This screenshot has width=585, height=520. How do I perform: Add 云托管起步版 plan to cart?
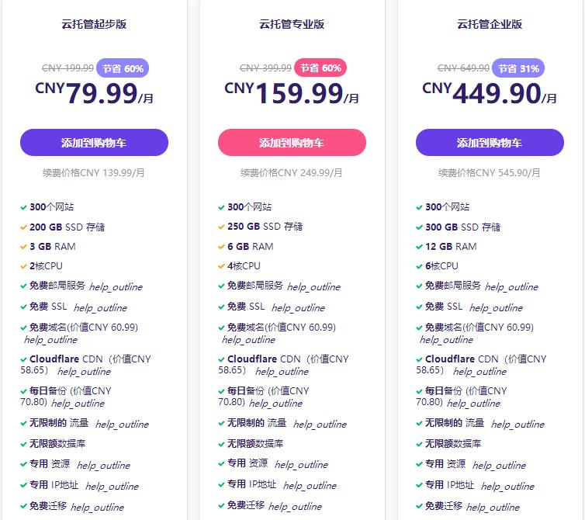pos(94,143)
